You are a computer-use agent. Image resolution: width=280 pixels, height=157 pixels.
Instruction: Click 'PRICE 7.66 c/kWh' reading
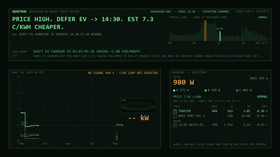point(187,97)
